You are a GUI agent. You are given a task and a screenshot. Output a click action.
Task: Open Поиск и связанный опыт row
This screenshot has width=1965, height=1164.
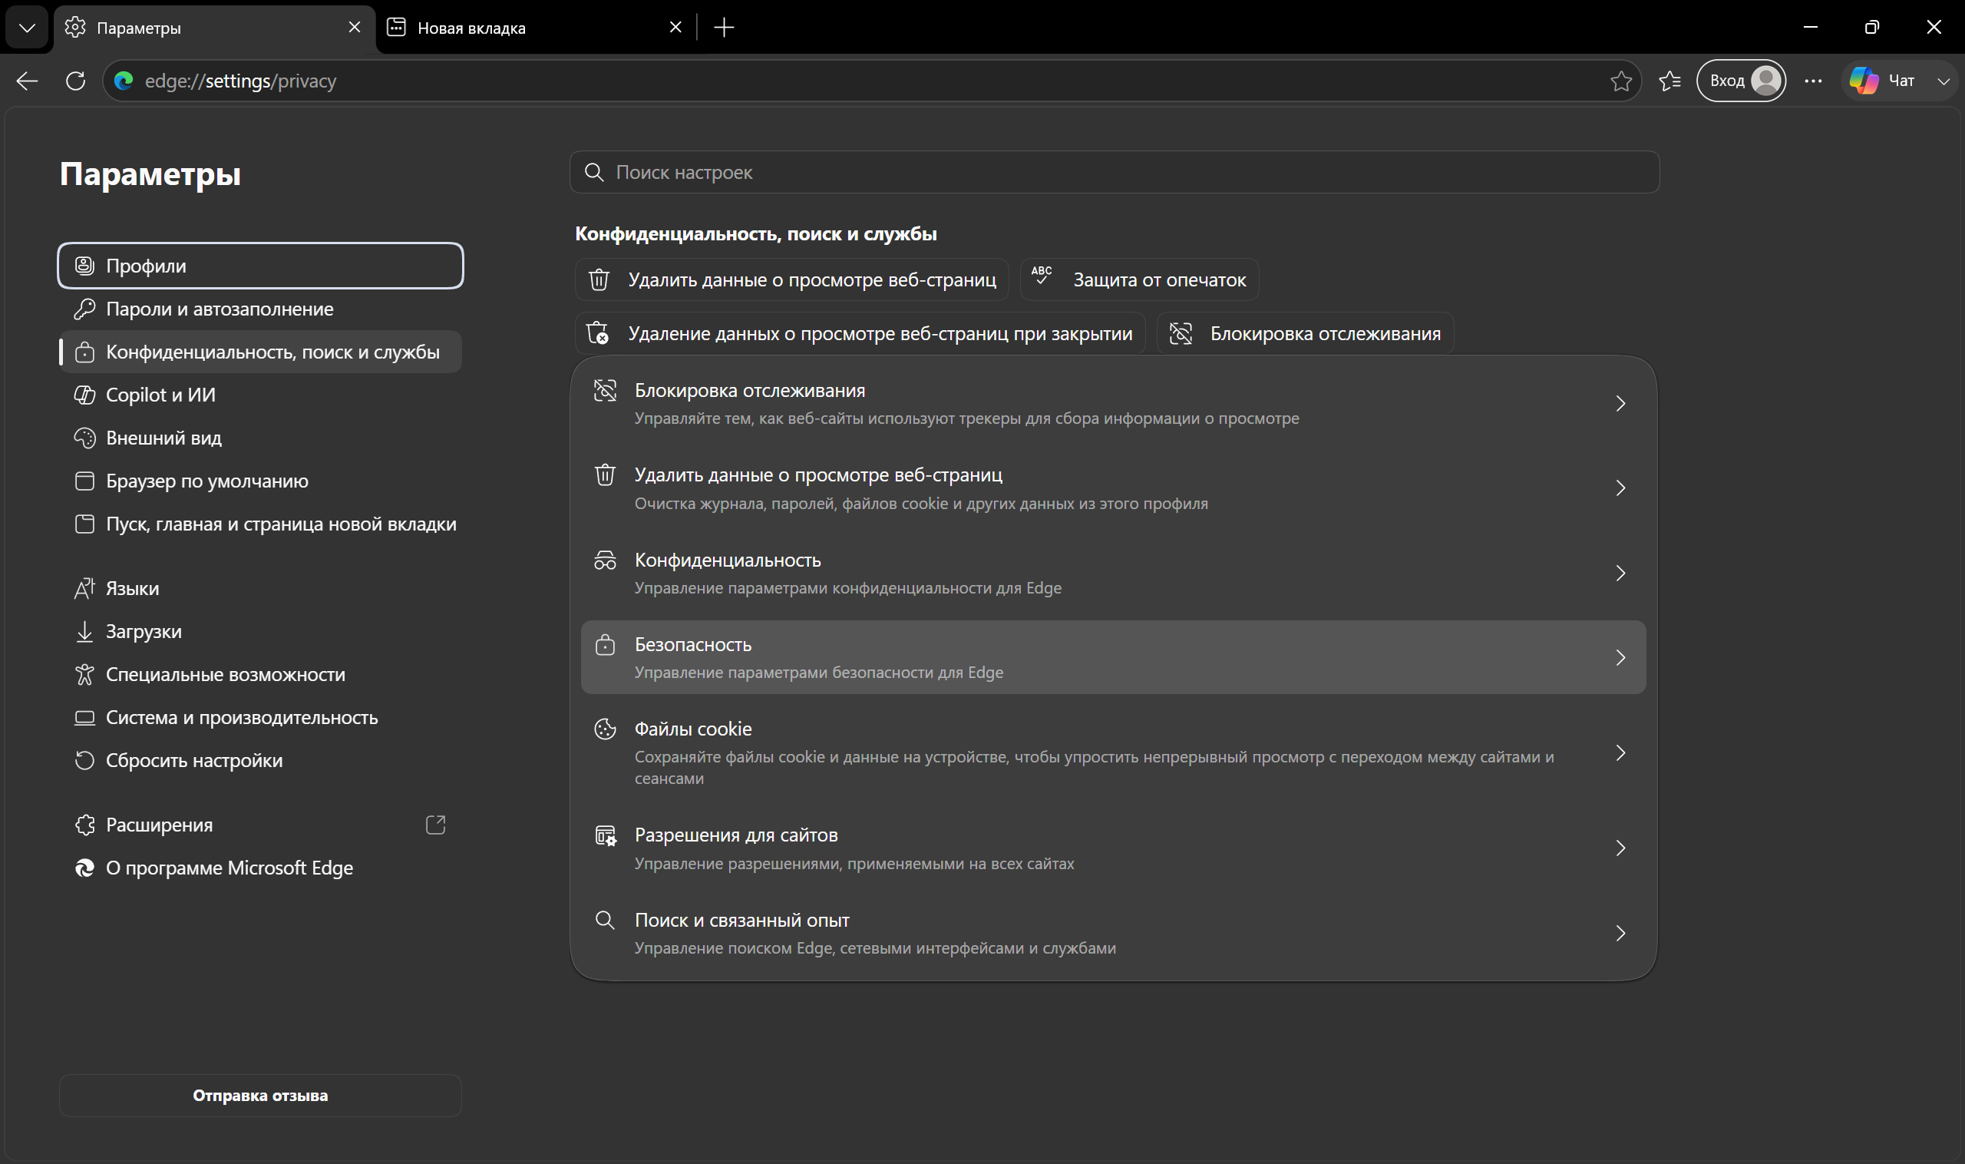pos(1114,934)
